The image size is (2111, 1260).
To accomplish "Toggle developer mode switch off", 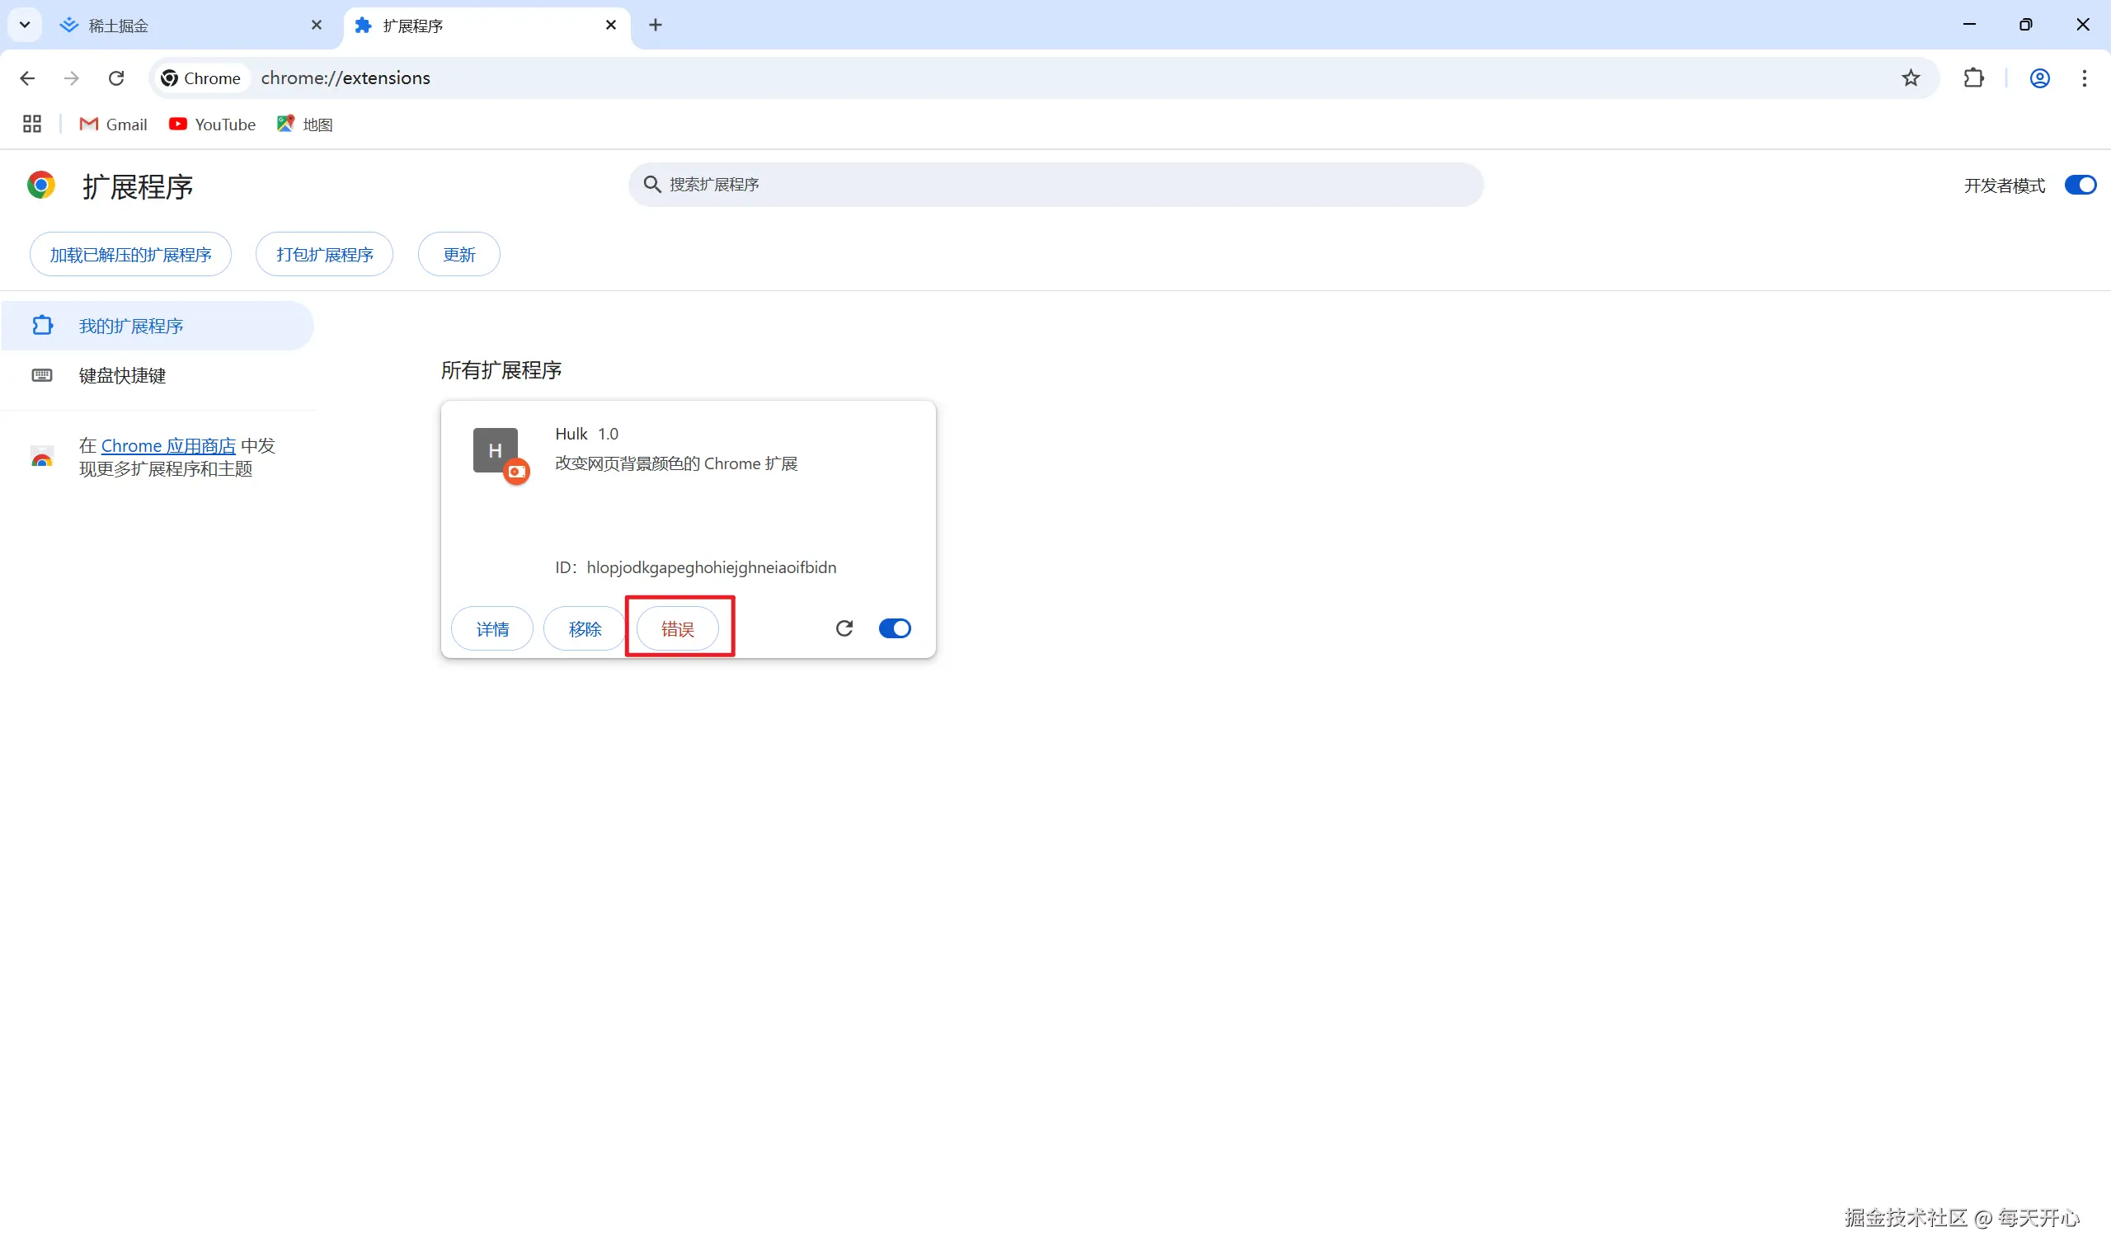I will click(x=2080, y=185).
